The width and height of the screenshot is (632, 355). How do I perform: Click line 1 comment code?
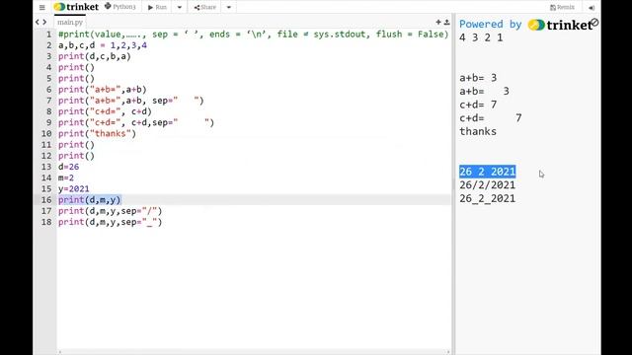point(253,35)
